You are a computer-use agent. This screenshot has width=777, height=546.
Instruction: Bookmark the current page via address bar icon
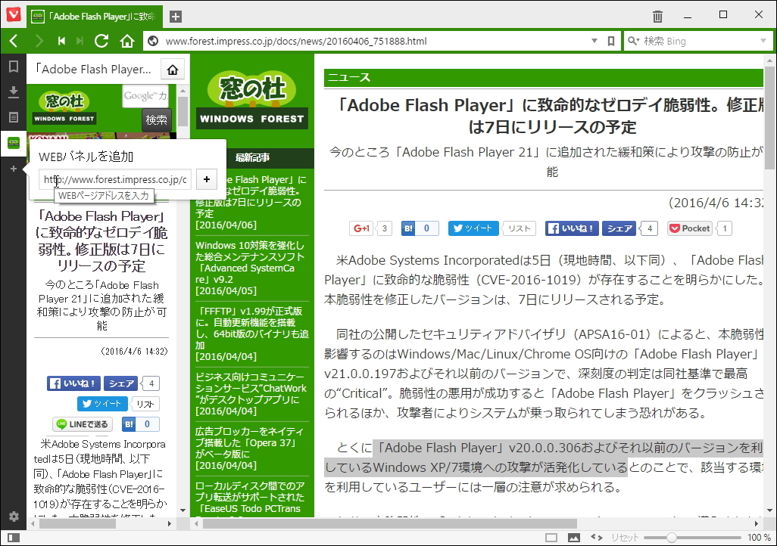611,41
